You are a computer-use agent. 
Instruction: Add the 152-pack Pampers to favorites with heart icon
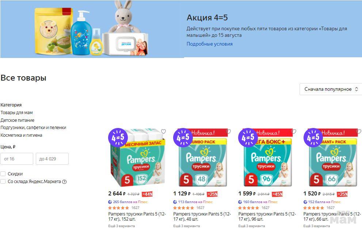click(163, 132)
